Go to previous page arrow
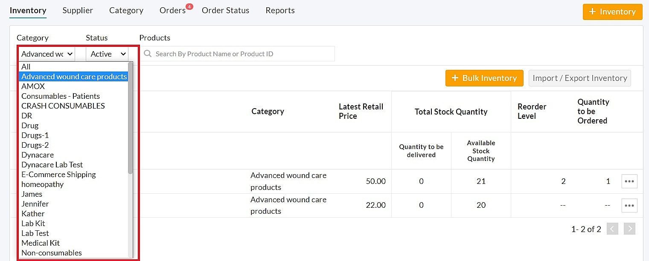 tap(612, 229)
